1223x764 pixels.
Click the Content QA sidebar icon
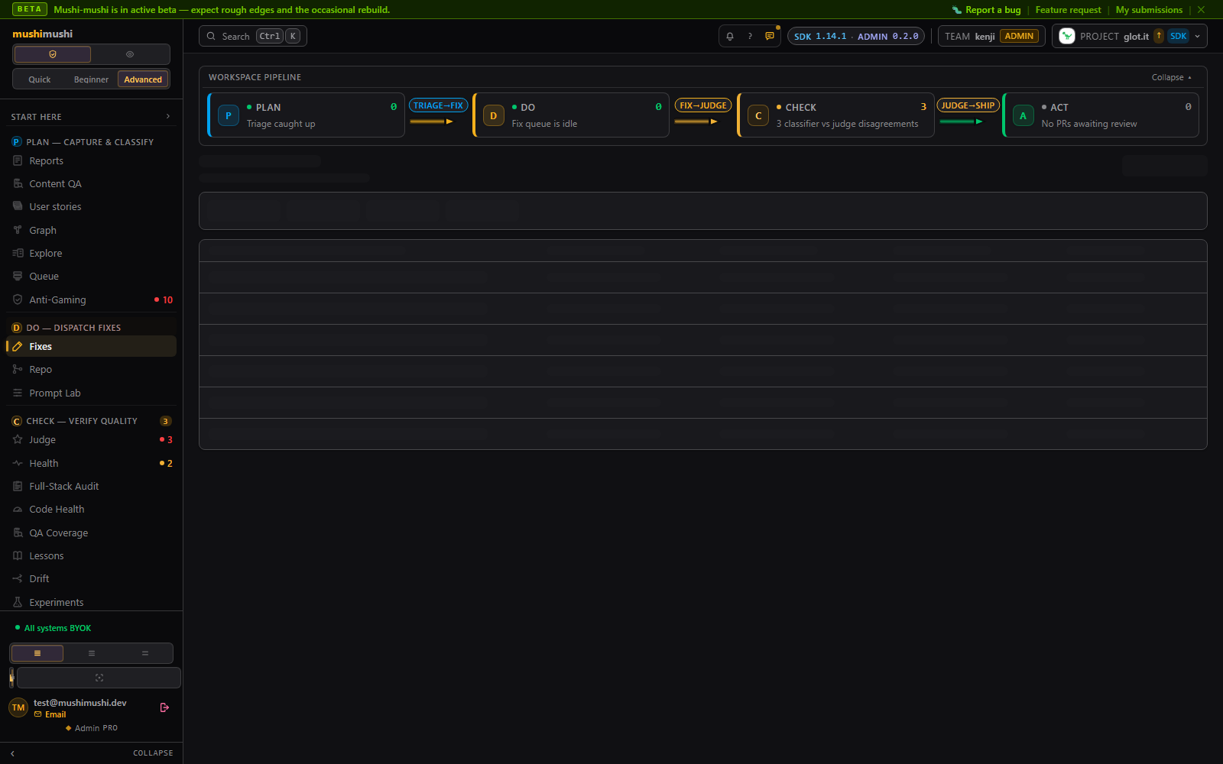[x=18, y=183]
